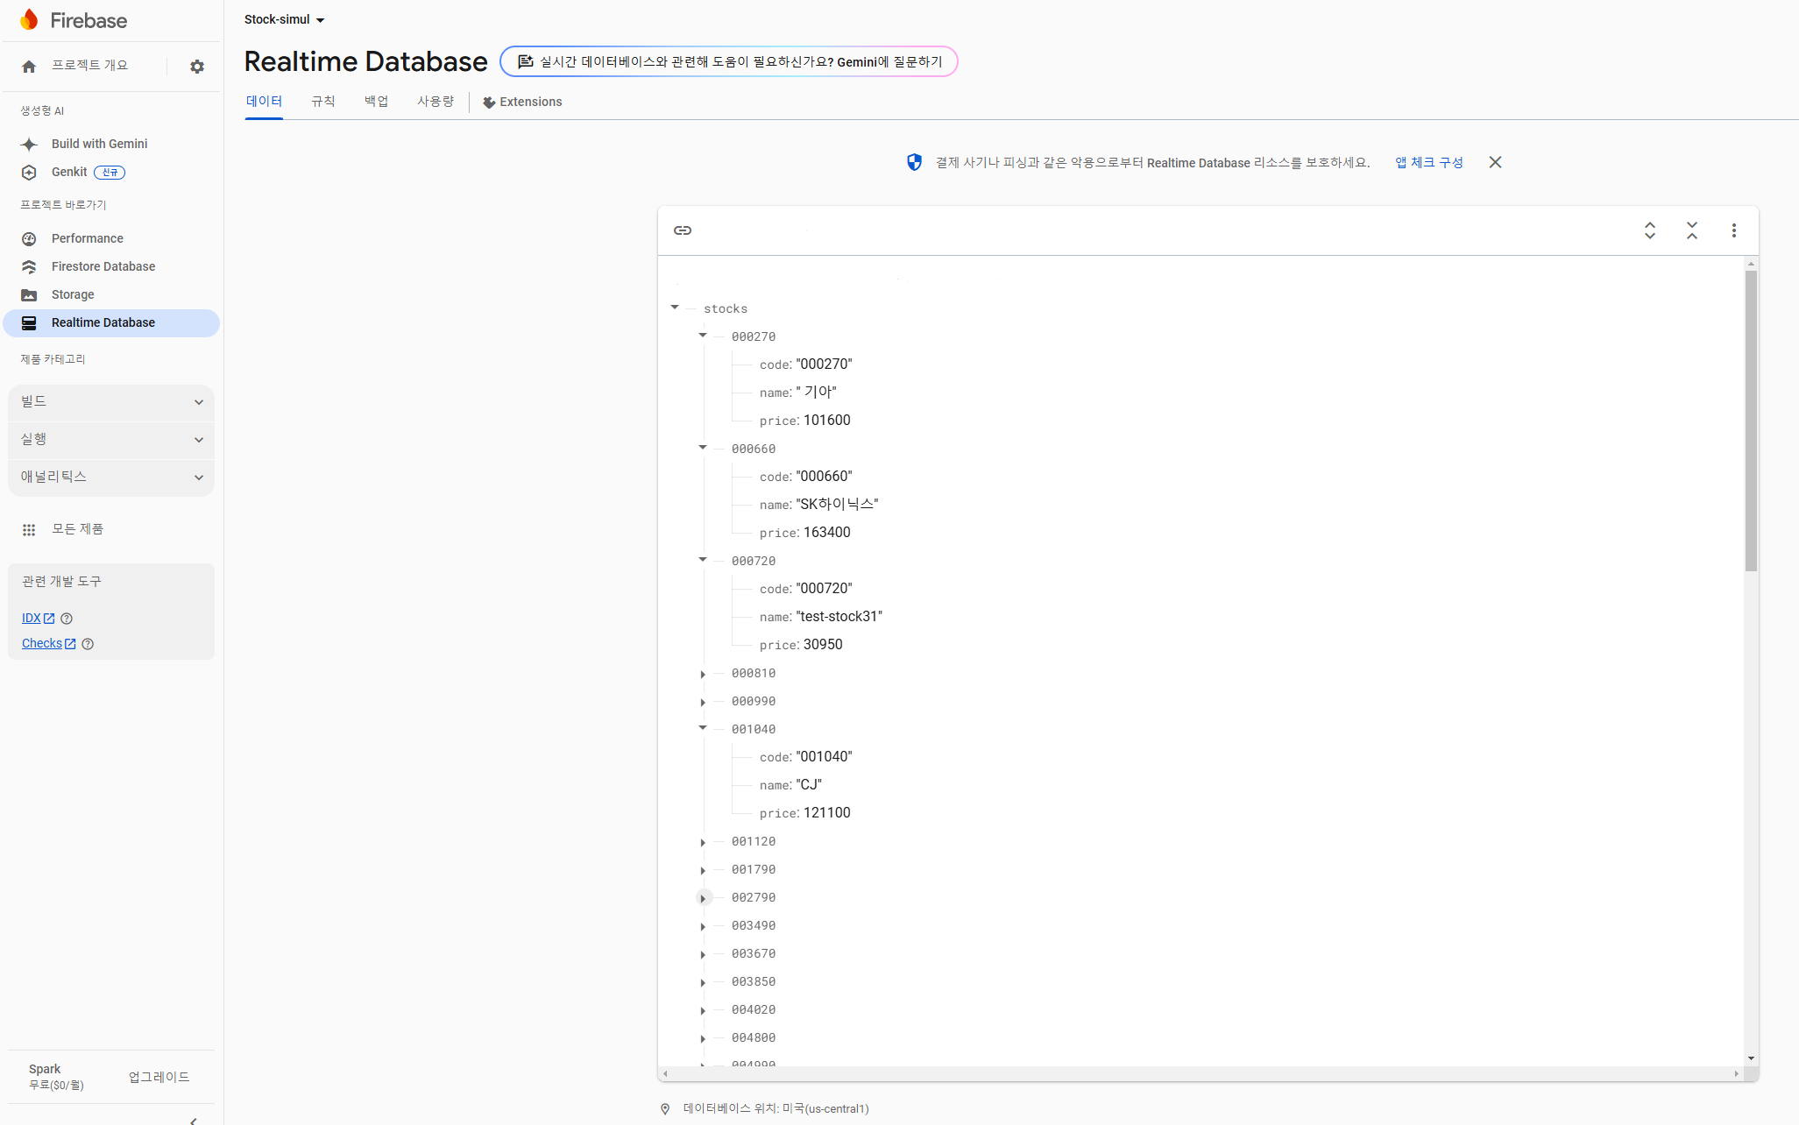Viewport: 1799px width, 1125px height.
Task: Dismiss the App Check banner
Action: [1495, 162]
